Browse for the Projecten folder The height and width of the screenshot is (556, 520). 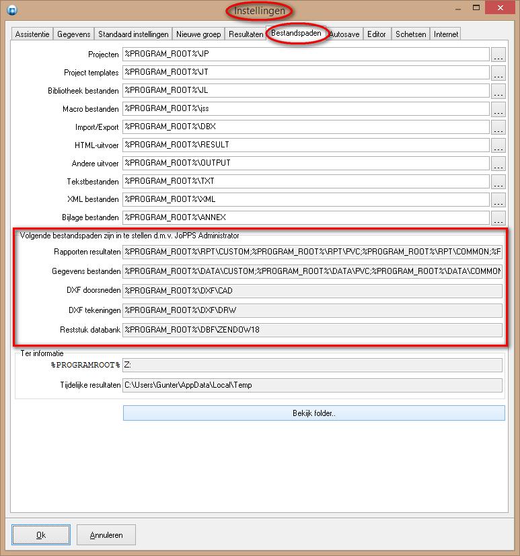click(498, 55)
